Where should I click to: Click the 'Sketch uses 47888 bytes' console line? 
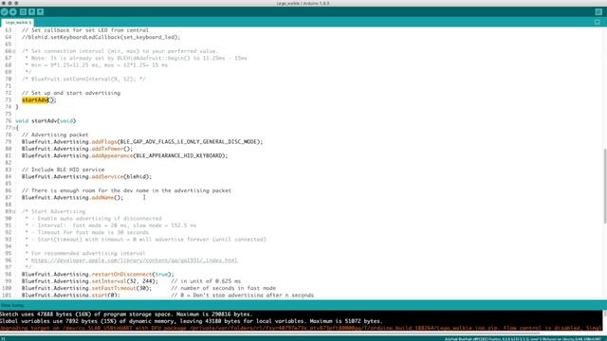126,314
